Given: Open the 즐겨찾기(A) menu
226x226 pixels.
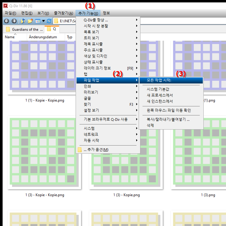Looking at the screenshot, I should (64, 13).
